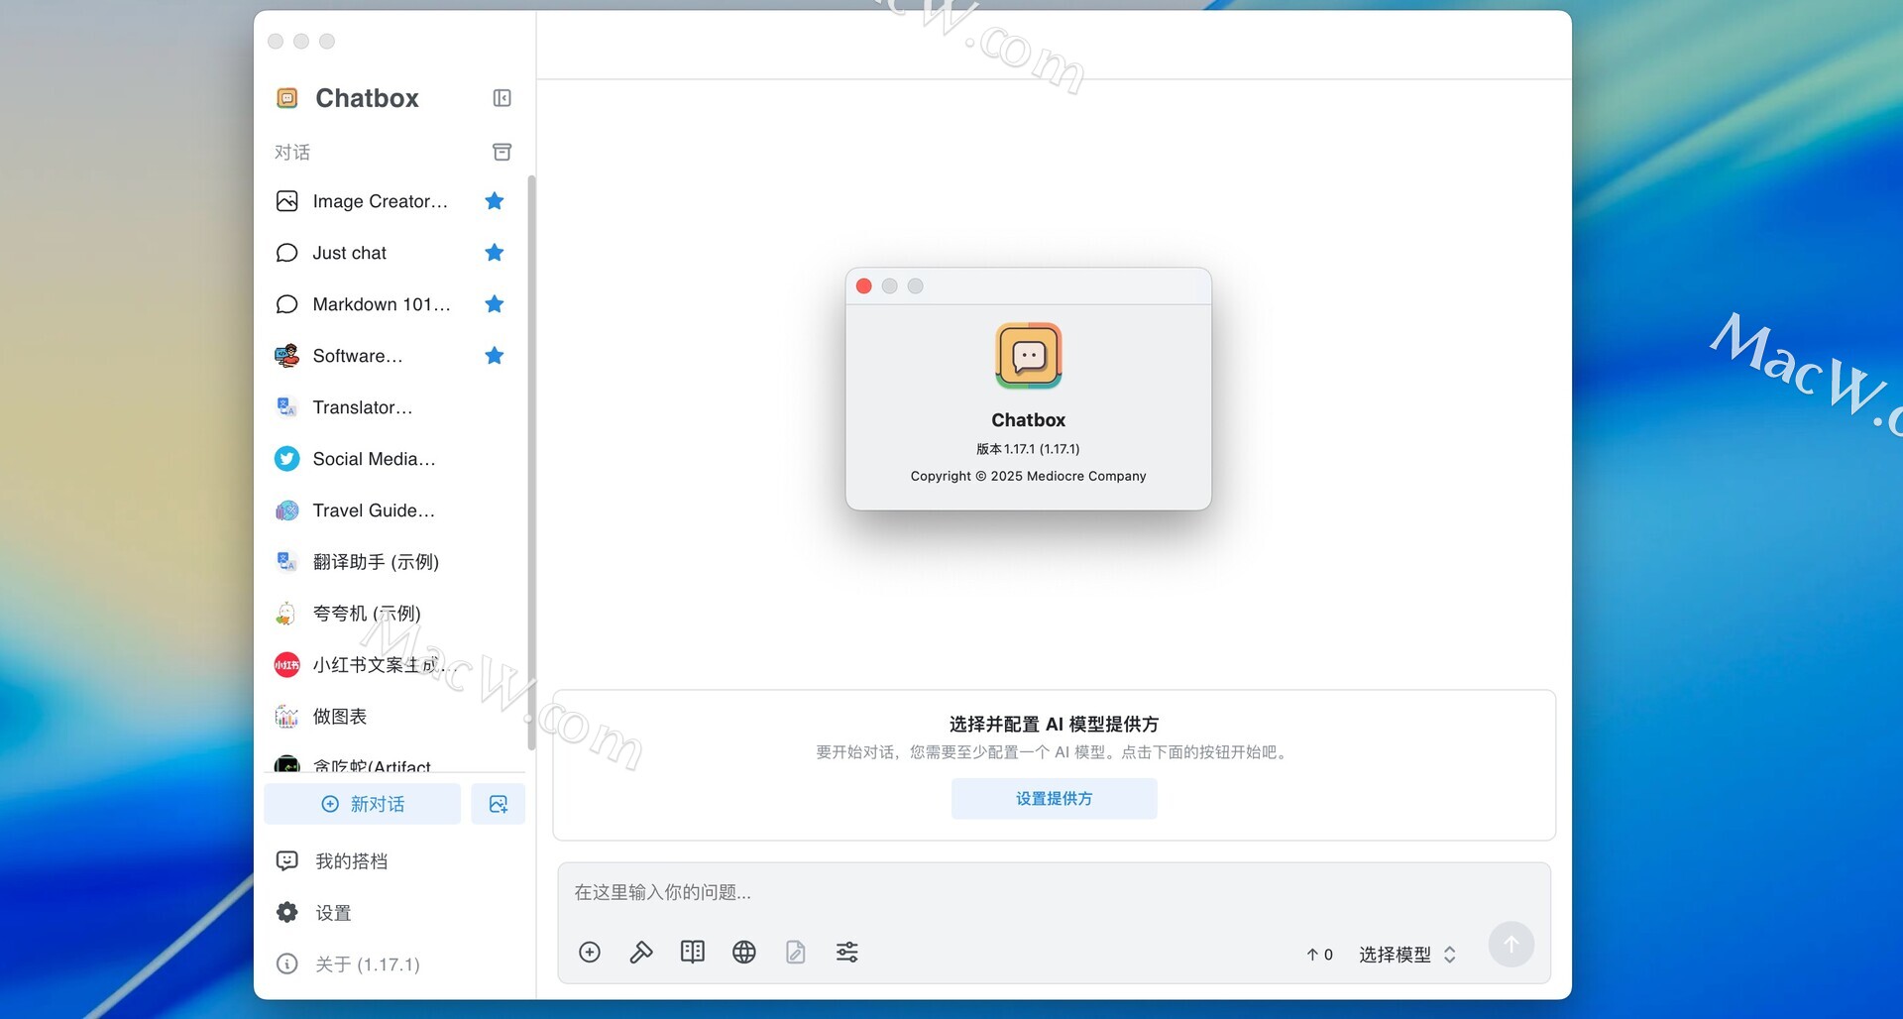Remove the star from Markdown 101

pyautogui.click(x=495, y=304)
